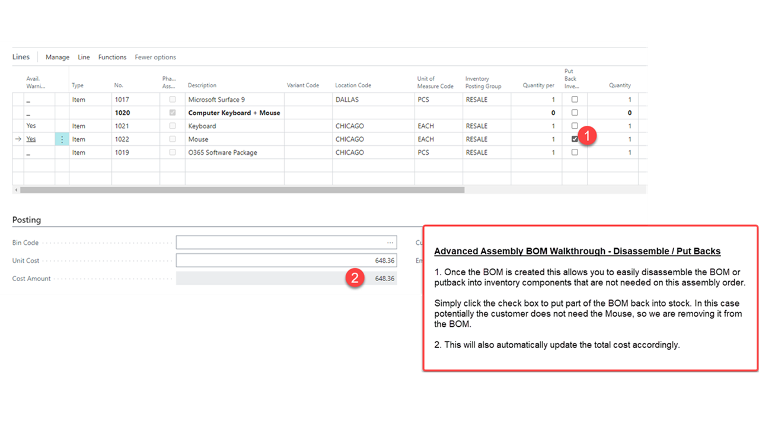759x427 pixels.
Task: Click the Type column header
Action: (78, 85)
